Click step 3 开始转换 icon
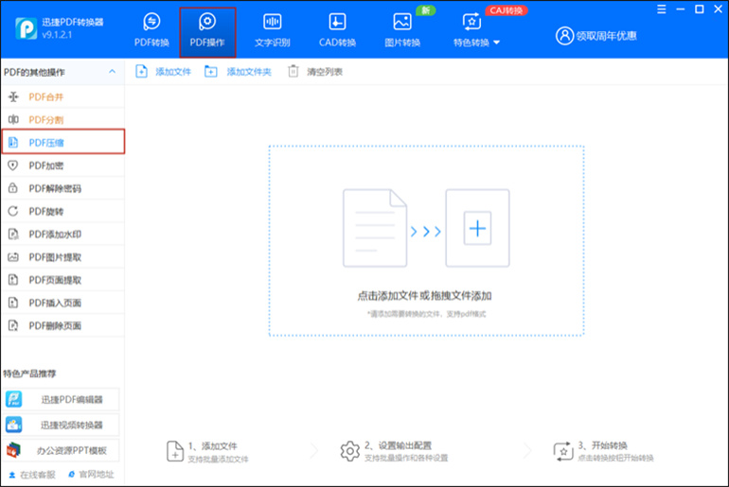The image size is (729, 487). coord(563,452)
